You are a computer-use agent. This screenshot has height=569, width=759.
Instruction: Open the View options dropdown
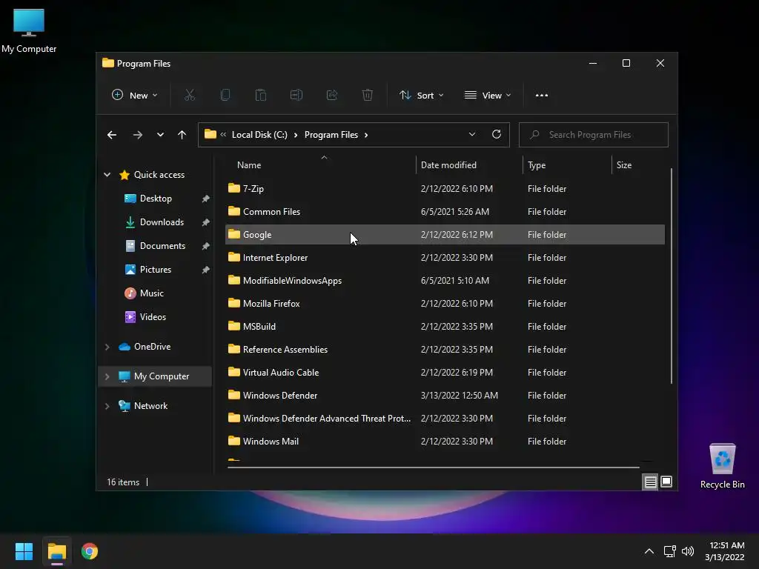point(488,96)
